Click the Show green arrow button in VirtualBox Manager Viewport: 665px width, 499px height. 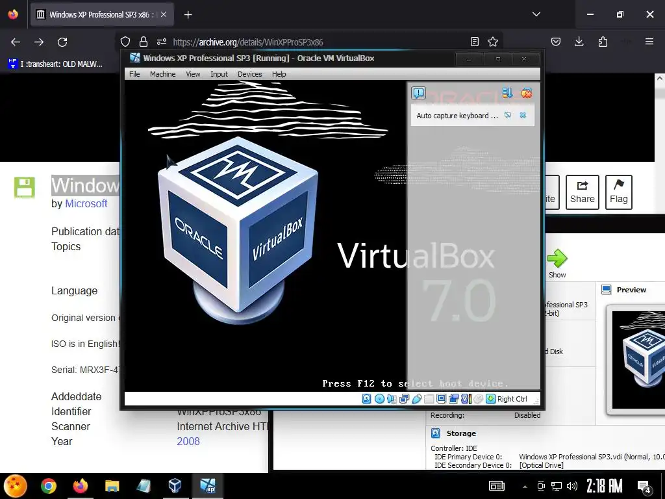(x=557, y=263)
